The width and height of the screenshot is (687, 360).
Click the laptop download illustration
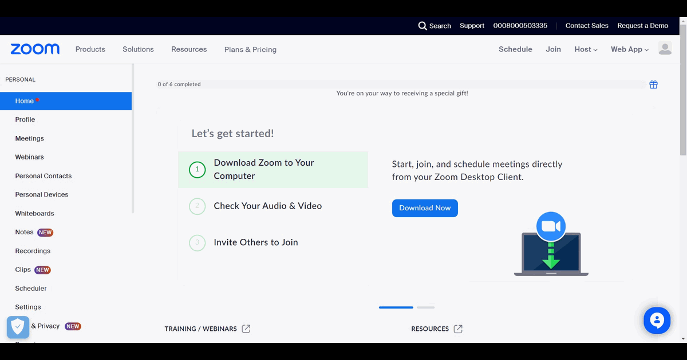[x=551, y=245]
